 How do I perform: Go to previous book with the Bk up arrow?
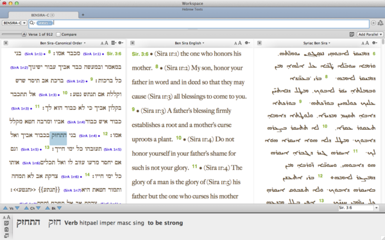47,208
